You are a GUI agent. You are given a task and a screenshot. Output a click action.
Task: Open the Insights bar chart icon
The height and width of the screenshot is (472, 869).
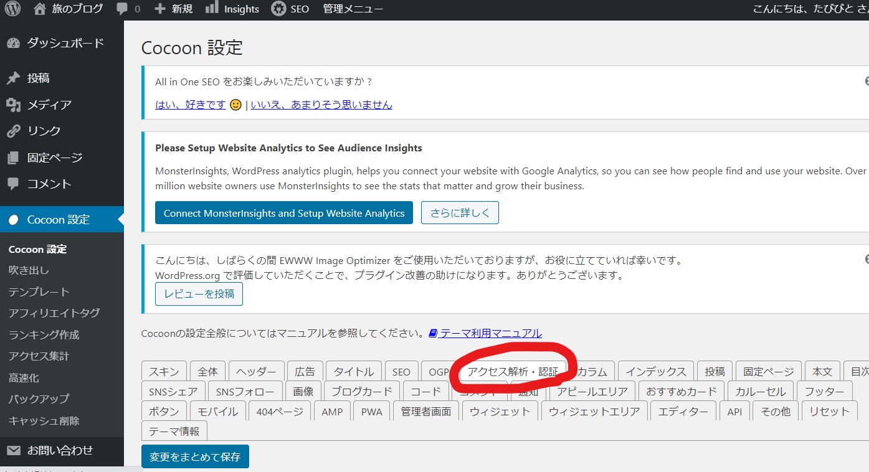212,7
